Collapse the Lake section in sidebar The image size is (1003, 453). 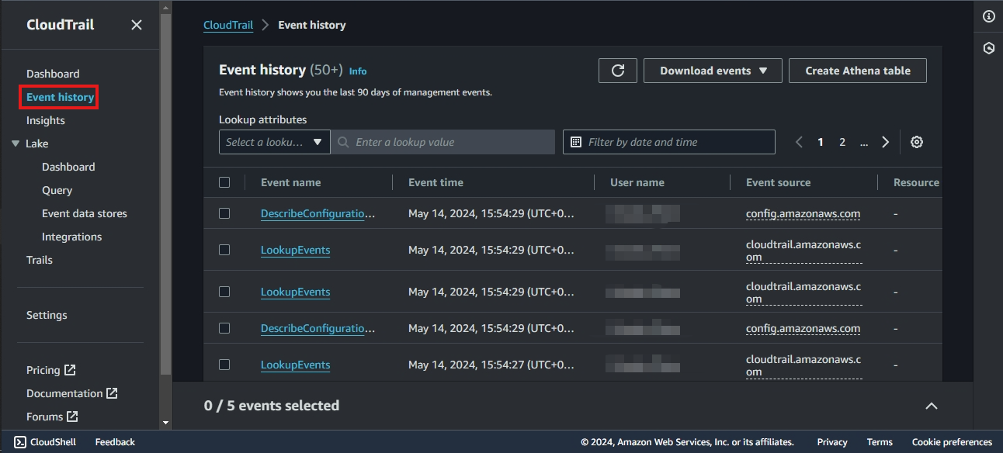pos(16,144)
